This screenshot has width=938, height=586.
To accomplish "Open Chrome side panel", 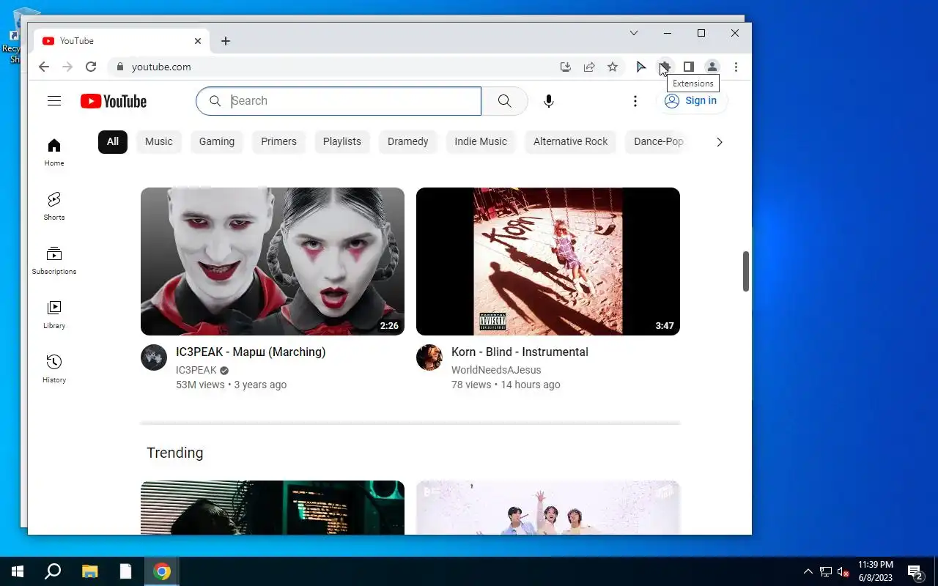I will (x=688, y=67).
